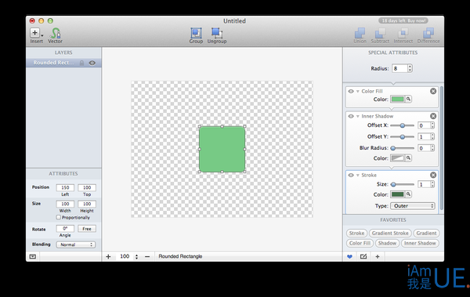Screen dimensions: 470x297
Task: Apply the Difference boolean operation
Action: (428, 36)
